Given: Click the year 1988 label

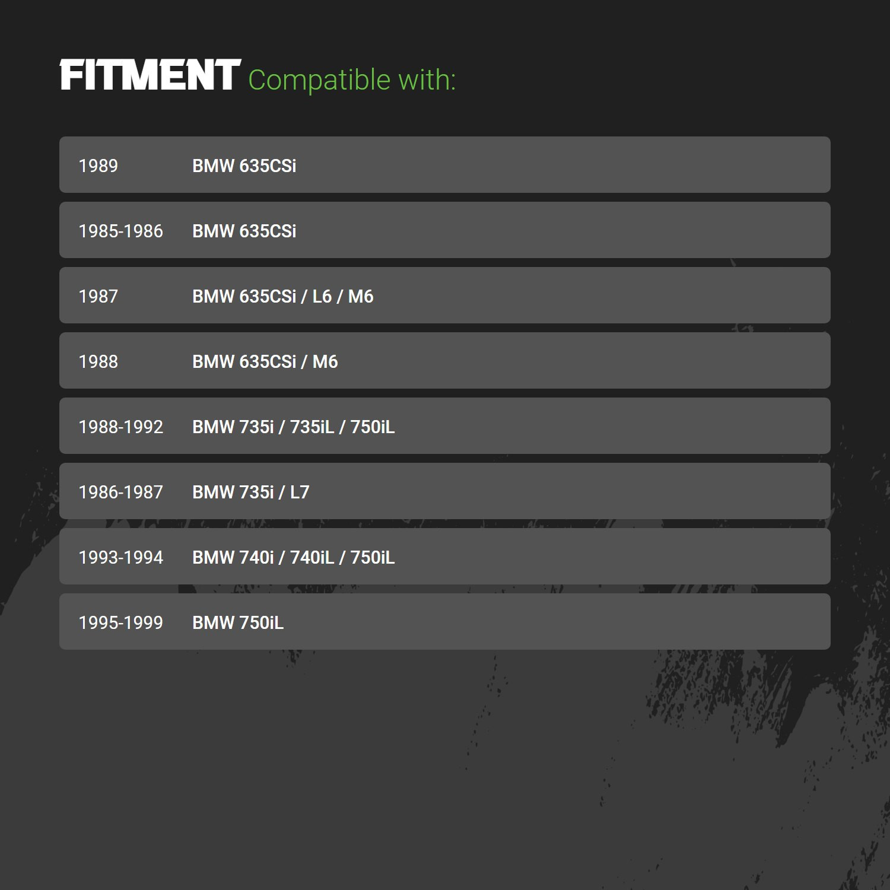Looking at the screenshot, I should pyautogui.click(x=98, y=361).
